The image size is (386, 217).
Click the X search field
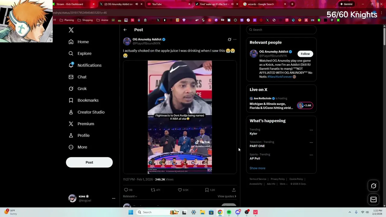pos(281,30)
